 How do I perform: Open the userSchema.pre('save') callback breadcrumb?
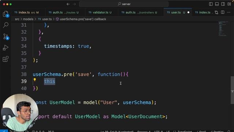[81, 19]
